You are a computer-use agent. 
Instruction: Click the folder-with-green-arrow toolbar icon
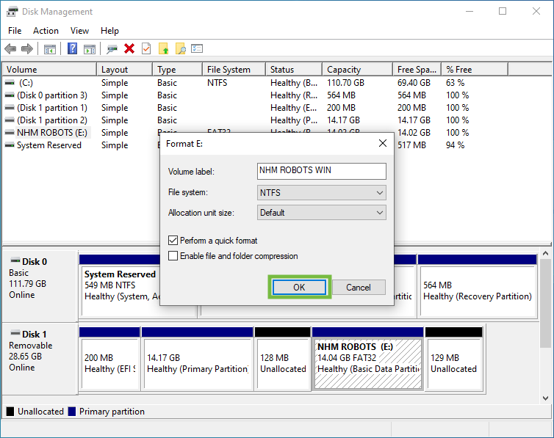[163, 48]
